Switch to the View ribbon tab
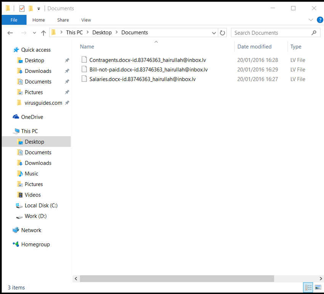 86,20
